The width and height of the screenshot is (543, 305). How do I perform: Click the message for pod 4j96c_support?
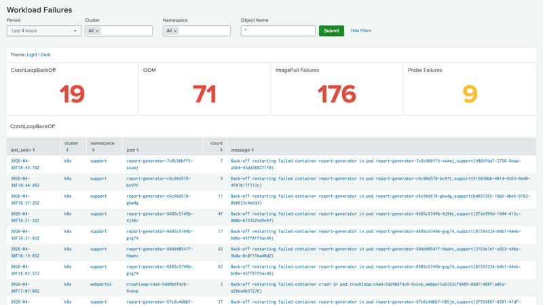click(x=375, y=217)
